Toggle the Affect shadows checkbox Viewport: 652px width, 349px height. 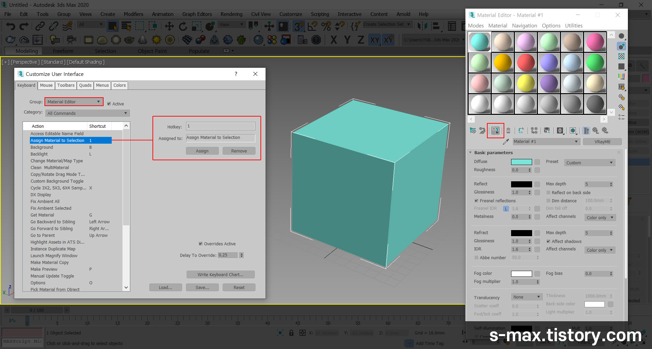(x=548, y=241)
